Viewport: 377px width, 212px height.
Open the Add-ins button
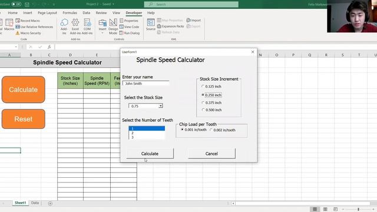pos(64,26)
